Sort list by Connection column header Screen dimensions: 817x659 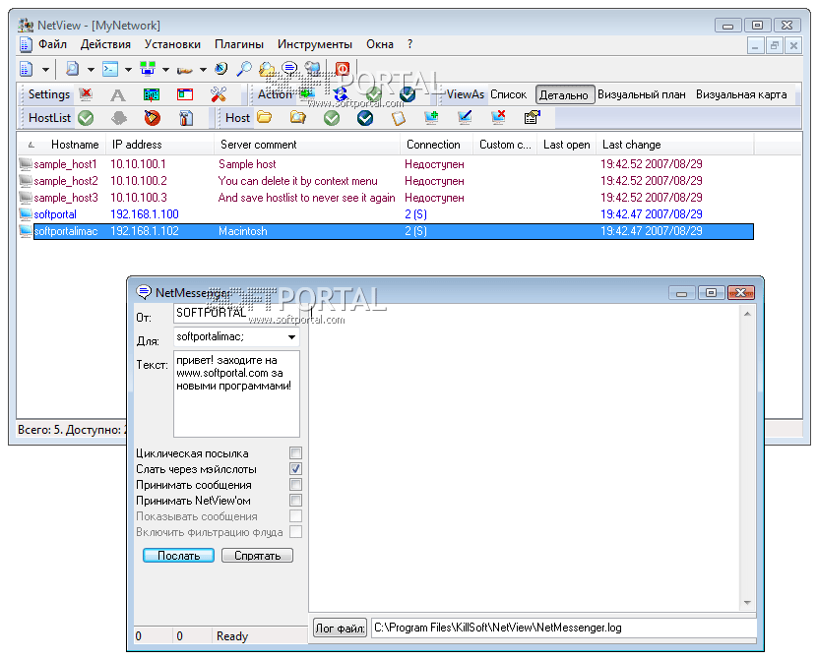click(x=436, y=145)
